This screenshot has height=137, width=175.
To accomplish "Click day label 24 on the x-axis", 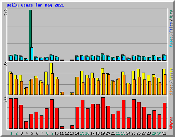I will click(128, 133).
